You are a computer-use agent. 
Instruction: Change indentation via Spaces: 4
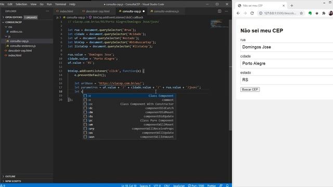(x=145, y=185)
